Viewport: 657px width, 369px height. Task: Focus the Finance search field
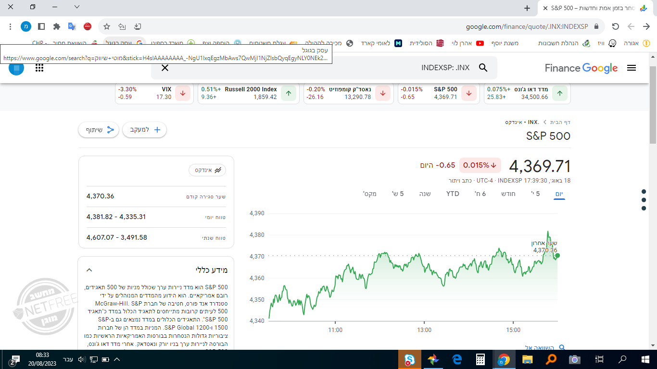tap(324, 68)
